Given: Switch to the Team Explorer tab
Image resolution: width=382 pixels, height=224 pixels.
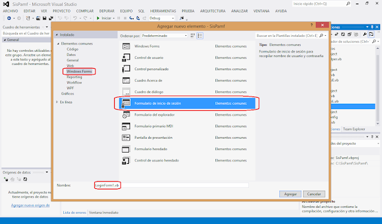Looking at the screenshot, I should click(x=354, y=129).
